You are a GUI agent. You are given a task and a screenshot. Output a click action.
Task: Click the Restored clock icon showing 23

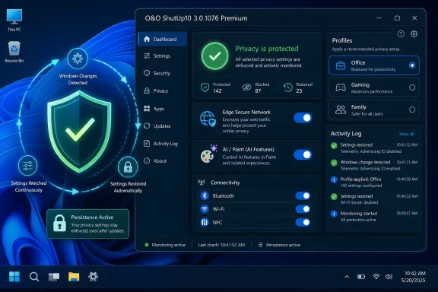pos(288,87)
